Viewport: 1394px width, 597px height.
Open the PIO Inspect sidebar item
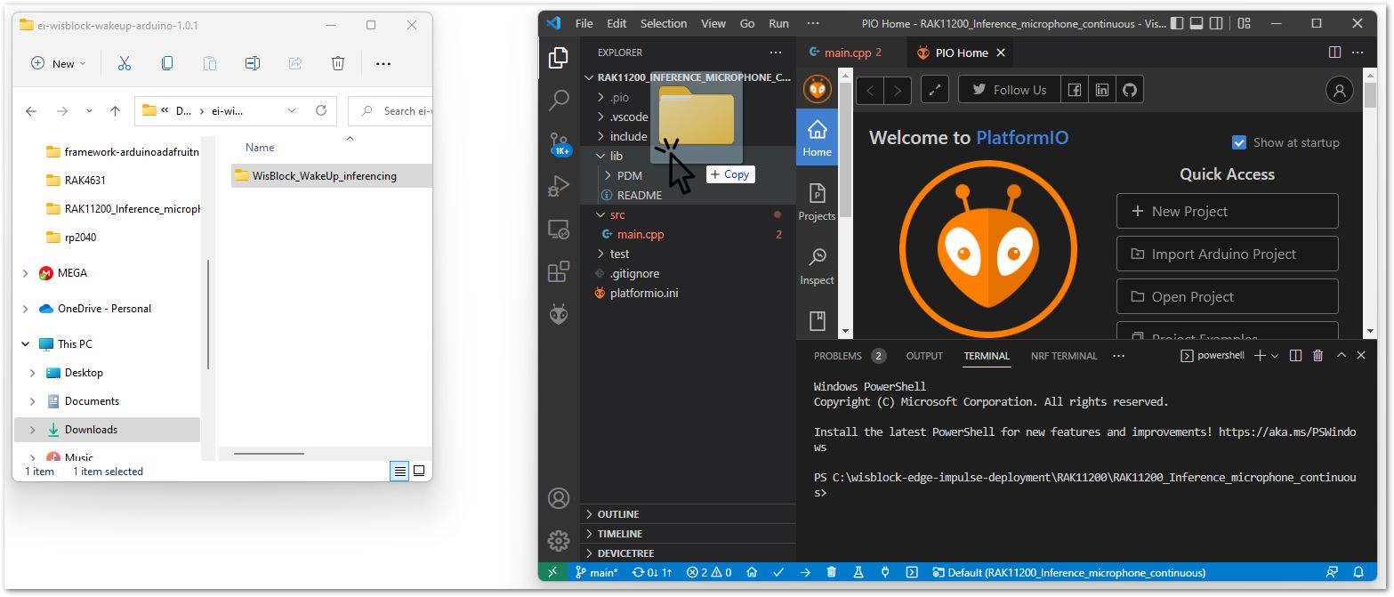817,266
